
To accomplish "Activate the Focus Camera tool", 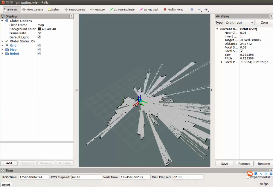I will pyautogui.click(x=75, y=10).
